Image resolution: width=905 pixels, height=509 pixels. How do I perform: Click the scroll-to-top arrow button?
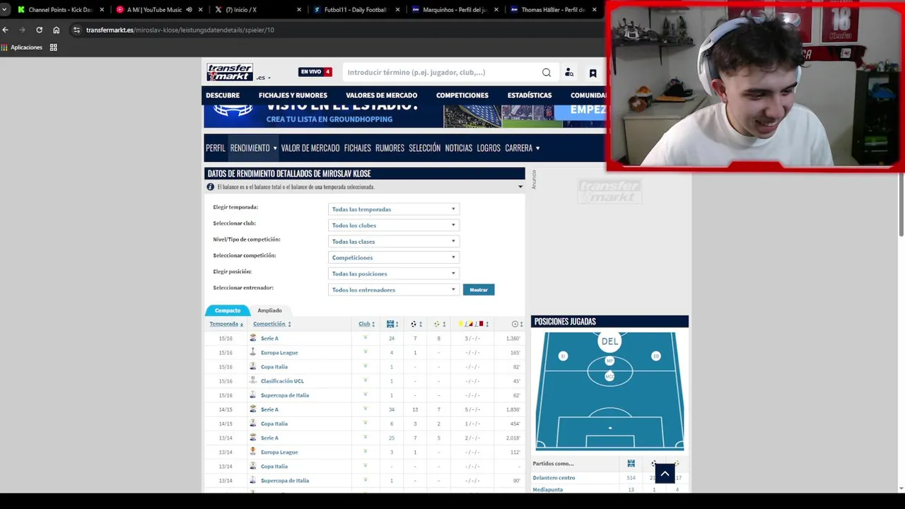coord(665,474)
